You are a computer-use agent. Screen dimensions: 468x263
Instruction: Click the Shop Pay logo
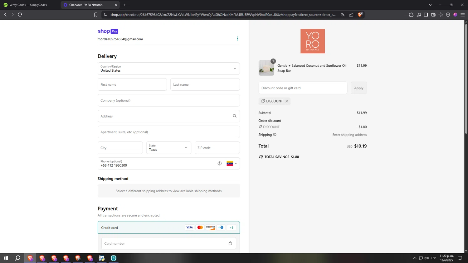(x=108, y=31)
